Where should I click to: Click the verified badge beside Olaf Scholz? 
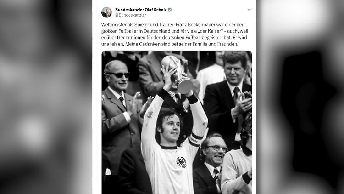(170, 10)
